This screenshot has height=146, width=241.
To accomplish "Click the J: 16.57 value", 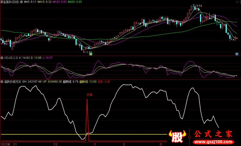I will [48, 58].
